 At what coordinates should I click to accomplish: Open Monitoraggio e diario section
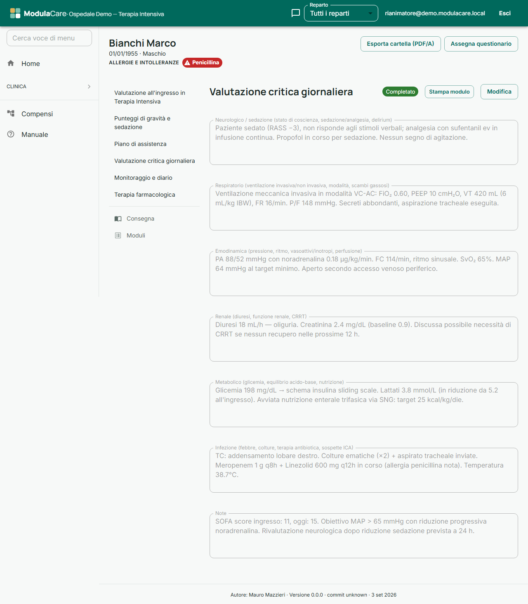(143, 178)
